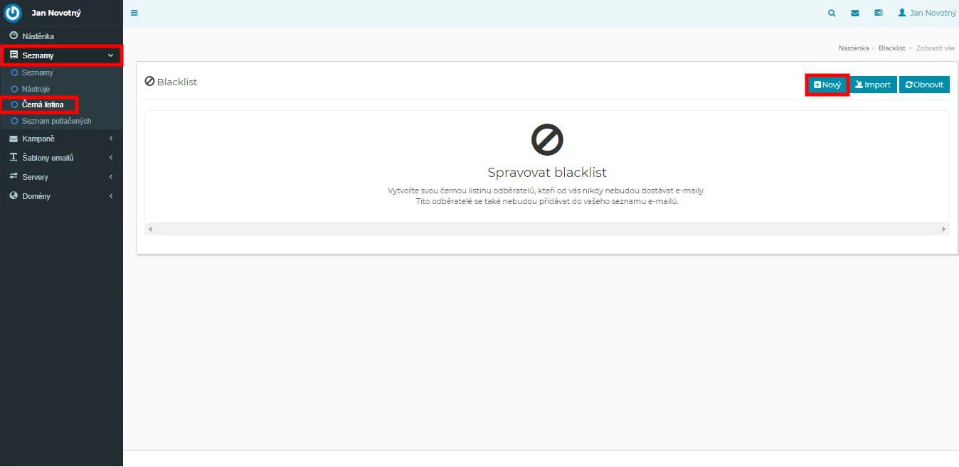Screen dimensions: 959x467
Task: Click the power logo in sidebar header
Action: (x=14, y=13)
